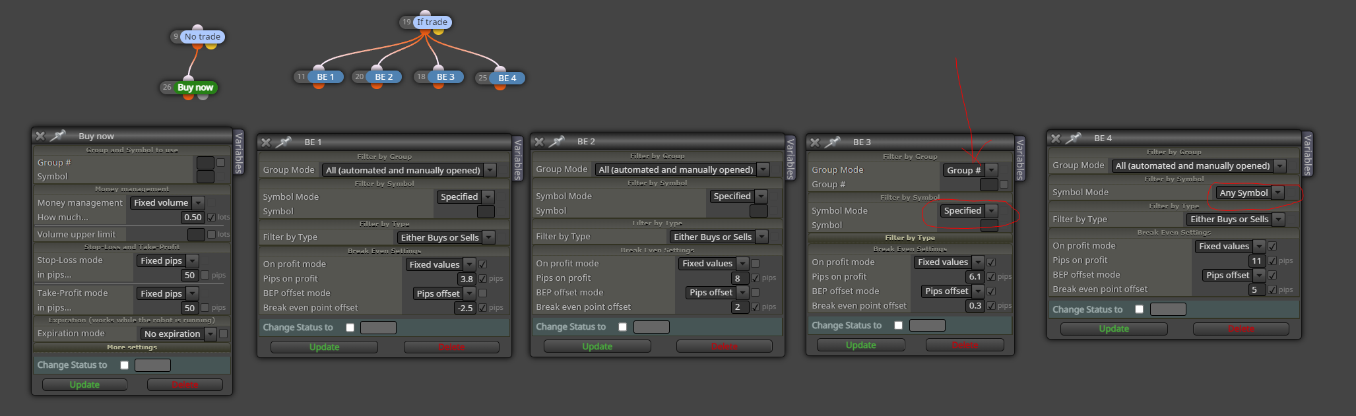Select the BE 4 node

coord(507,78)
